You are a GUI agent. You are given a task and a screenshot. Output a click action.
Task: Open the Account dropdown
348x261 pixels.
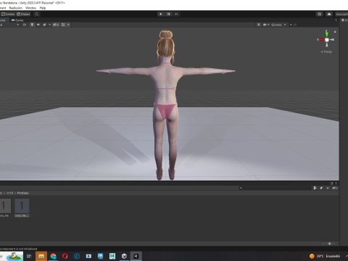pyautogui.click(x=341, y=14)
